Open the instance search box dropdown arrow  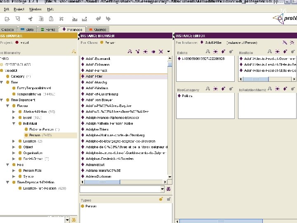pos(163,189)
